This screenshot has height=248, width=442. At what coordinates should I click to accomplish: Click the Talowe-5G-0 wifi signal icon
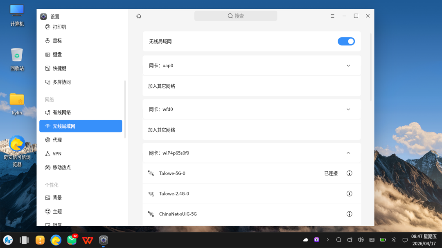(x=151, y=173)
